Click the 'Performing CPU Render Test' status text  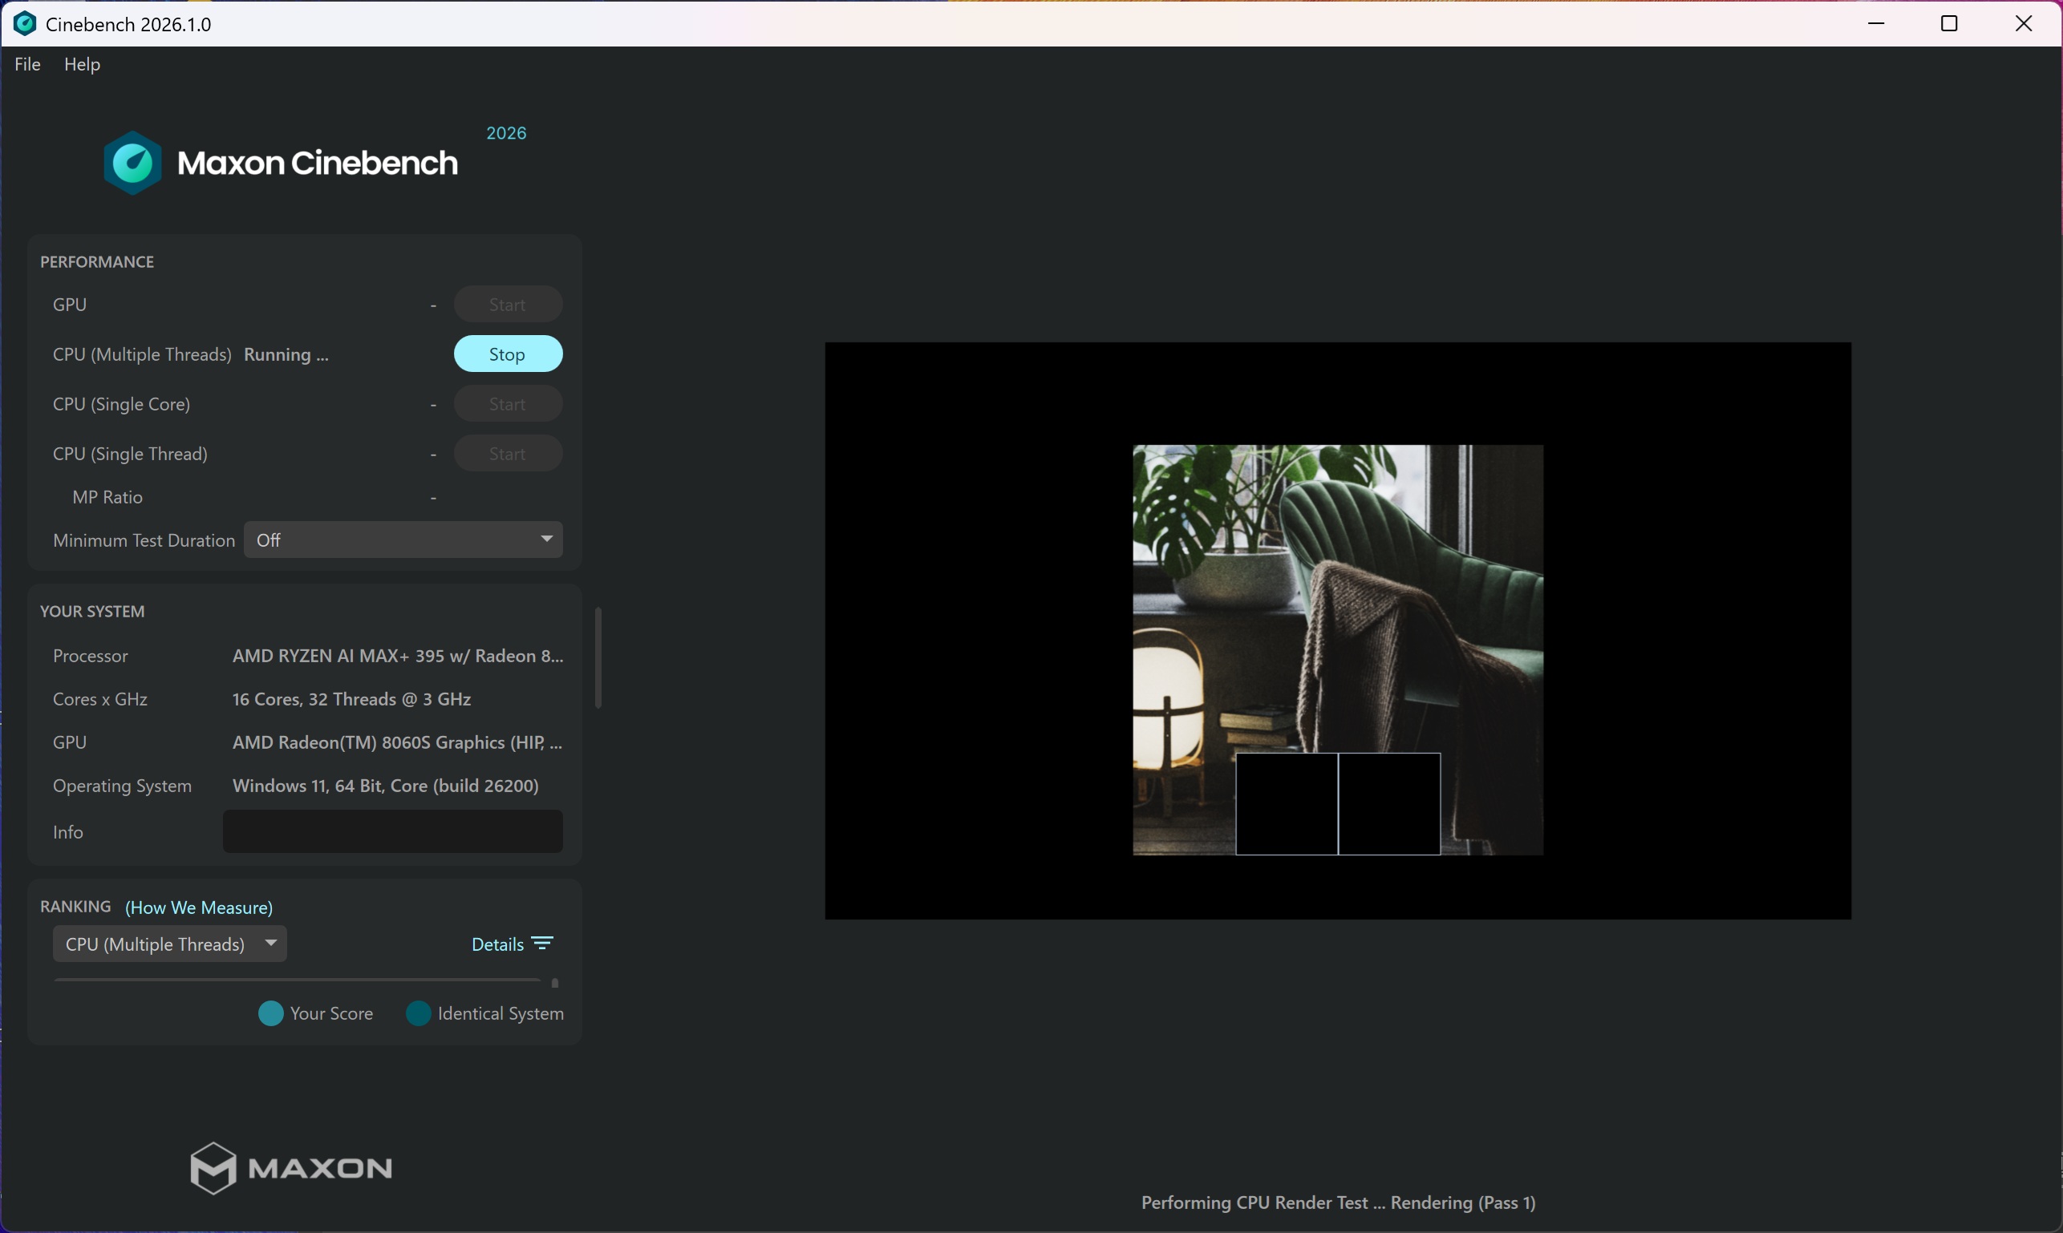1337,1203
